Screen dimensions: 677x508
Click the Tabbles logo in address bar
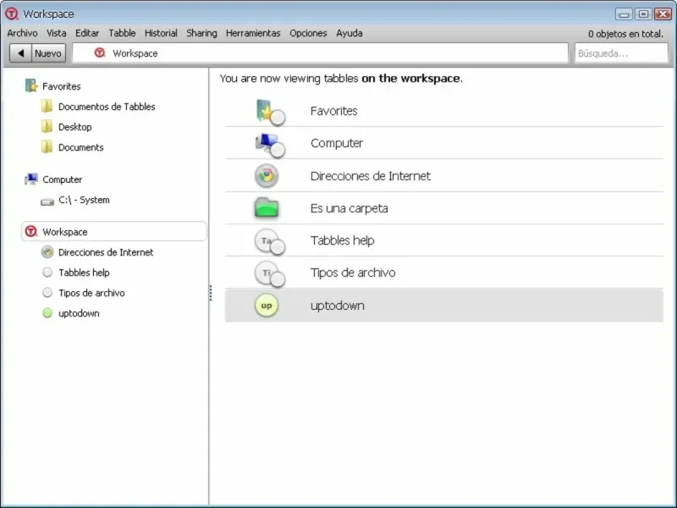[100, 52]
